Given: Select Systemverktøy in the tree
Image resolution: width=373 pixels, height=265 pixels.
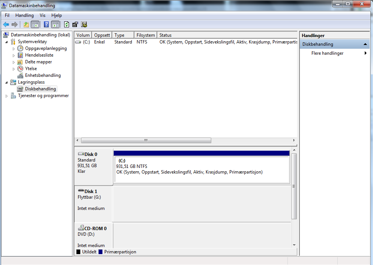Looking at the screenshot, I should pyautogui.click(x=33, y=42).
